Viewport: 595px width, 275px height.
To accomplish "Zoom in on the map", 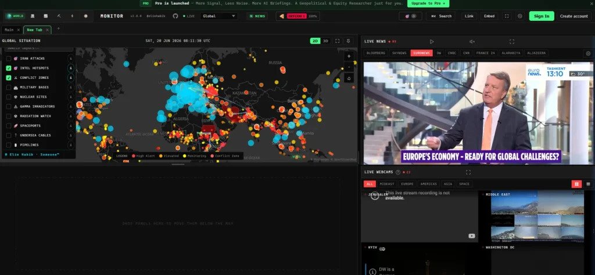I will click(x=349, y=56).
